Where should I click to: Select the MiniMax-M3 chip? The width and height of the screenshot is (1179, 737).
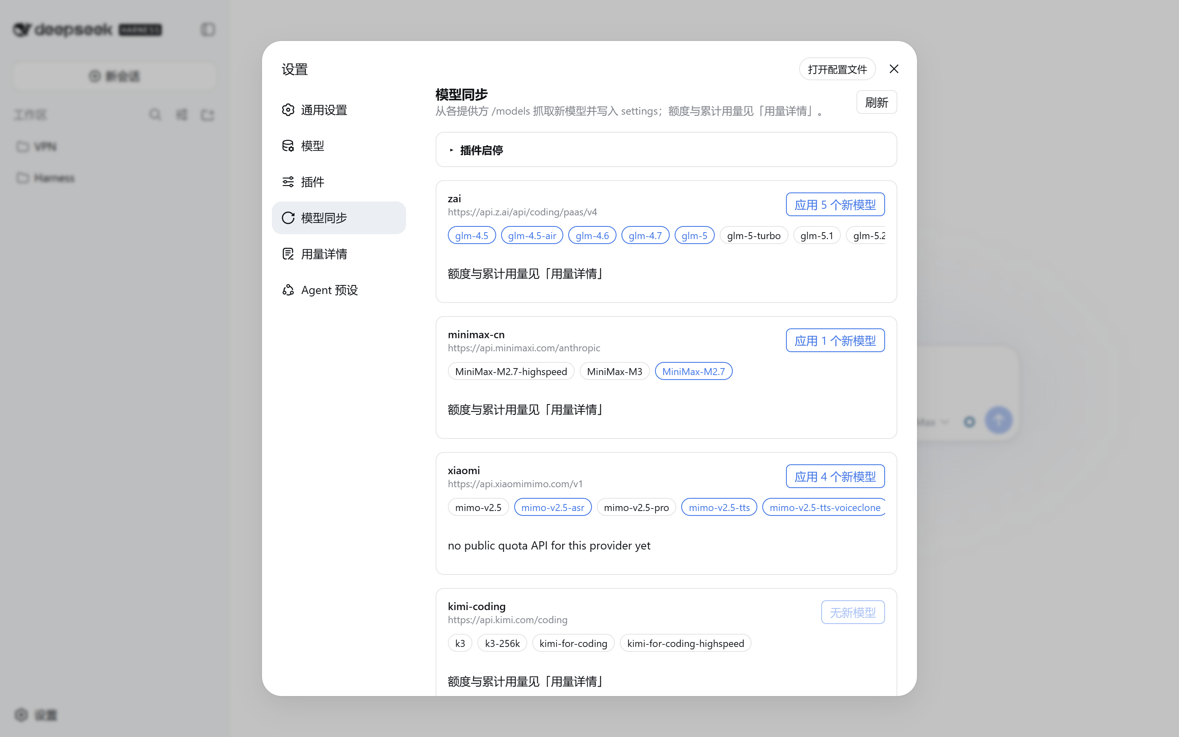pyautogui.click(x=614, y=371)
